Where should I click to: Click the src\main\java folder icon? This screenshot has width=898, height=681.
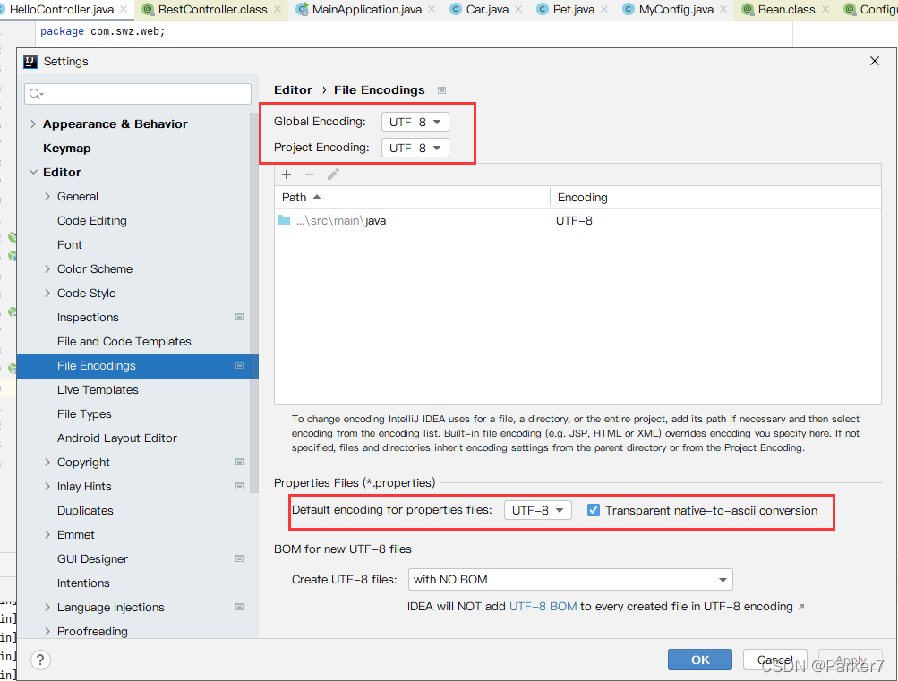284,220
